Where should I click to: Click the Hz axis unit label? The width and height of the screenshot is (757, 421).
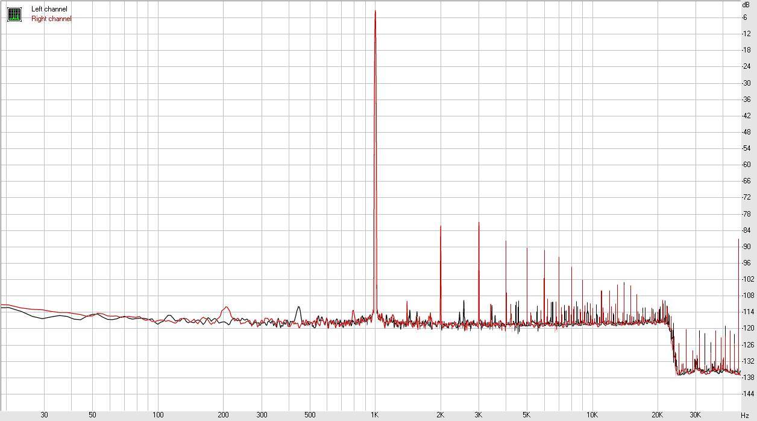click(745, 416)
